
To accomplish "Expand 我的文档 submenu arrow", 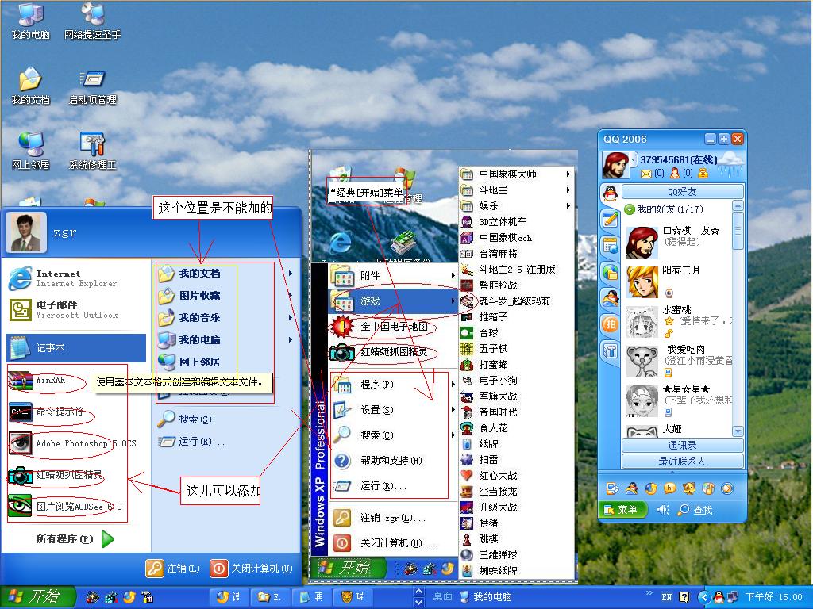I will pos(291,273).
